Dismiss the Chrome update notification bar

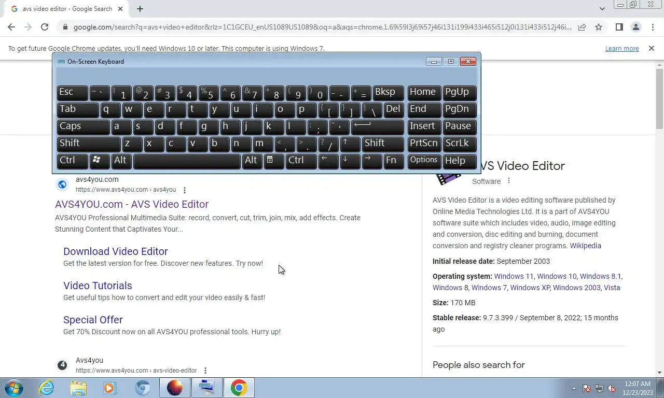click(652, 48)
